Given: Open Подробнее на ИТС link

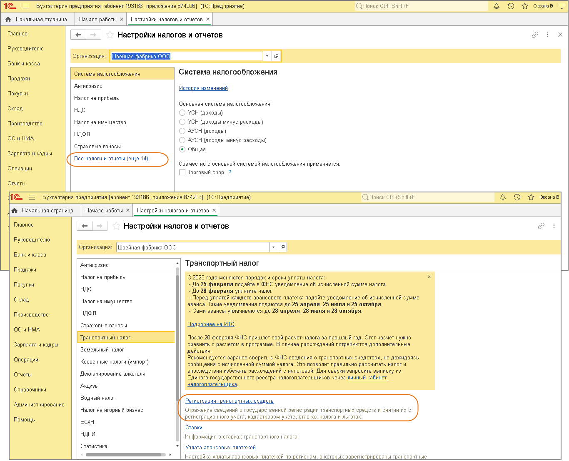Looking at the screenshot, I should point(211,324).
